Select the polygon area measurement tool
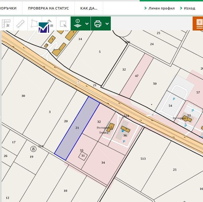 point(34,24)
